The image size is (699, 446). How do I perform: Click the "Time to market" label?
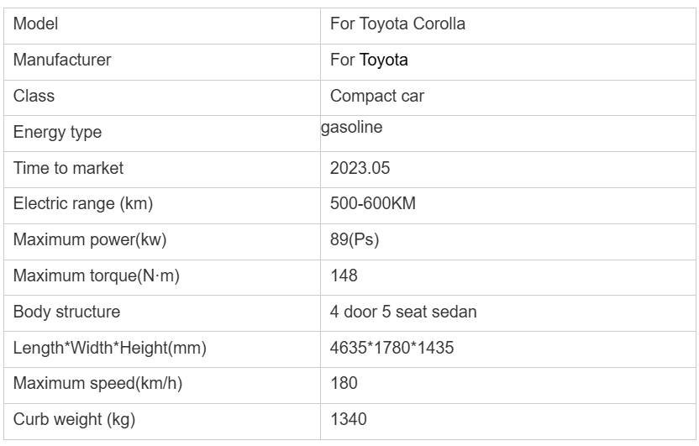[x=68, y=169]
